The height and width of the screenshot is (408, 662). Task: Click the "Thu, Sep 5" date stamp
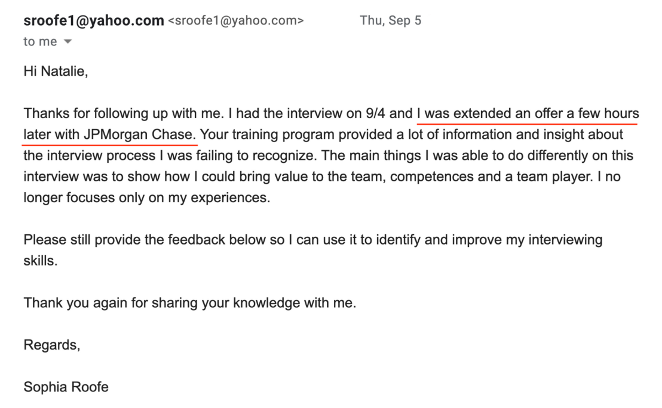point(390,21)
